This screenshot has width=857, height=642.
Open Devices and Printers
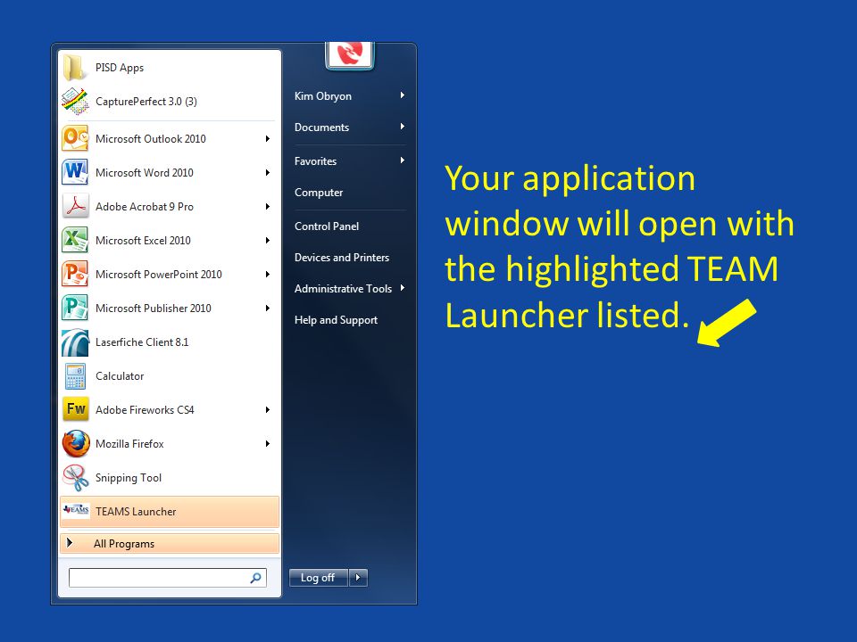point(342,257)
